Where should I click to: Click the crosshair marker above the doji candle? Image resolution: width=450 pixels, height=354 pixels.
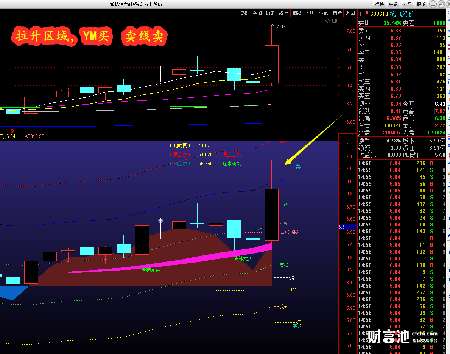click(160, 221)
